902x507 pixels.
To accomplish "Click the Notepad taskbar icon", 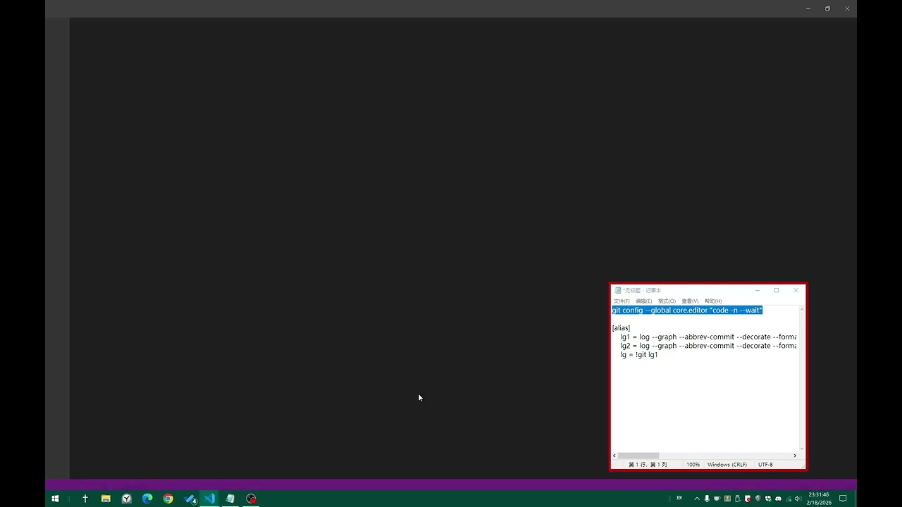I will click(x=230, y=499).
